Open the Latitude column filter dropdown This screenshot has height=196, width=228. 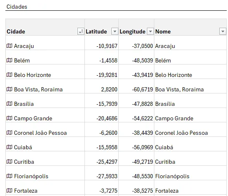pos(115,31)
